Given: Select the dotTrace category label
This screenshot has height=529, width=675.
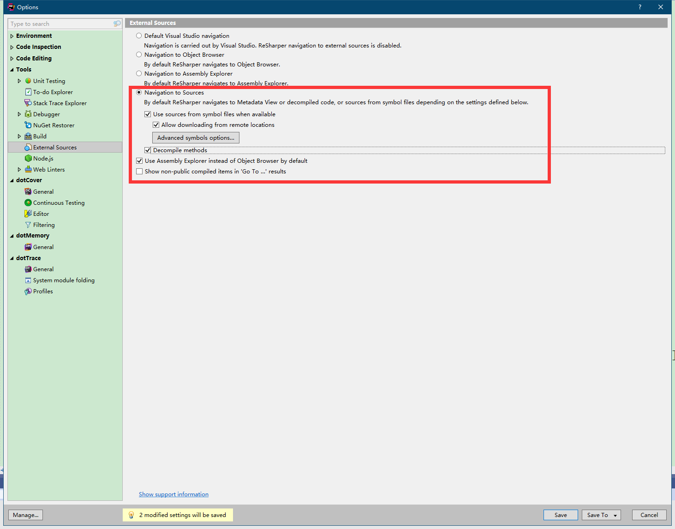Looking at the screenshot, I should (x=28, y=258).
